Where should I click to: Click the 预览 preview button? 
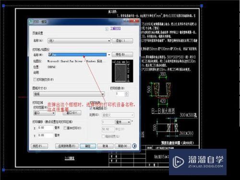point(39,146)
